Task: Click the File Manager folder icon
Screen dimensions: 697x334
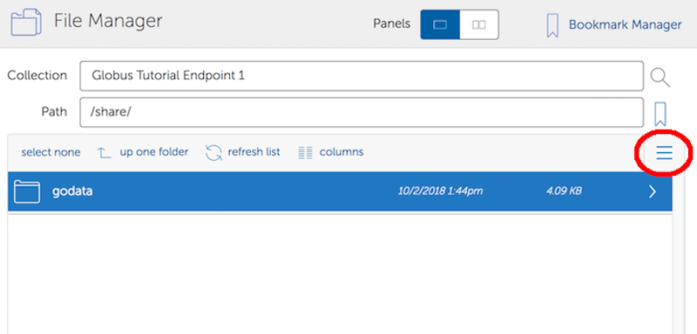Action: (26, 22)
